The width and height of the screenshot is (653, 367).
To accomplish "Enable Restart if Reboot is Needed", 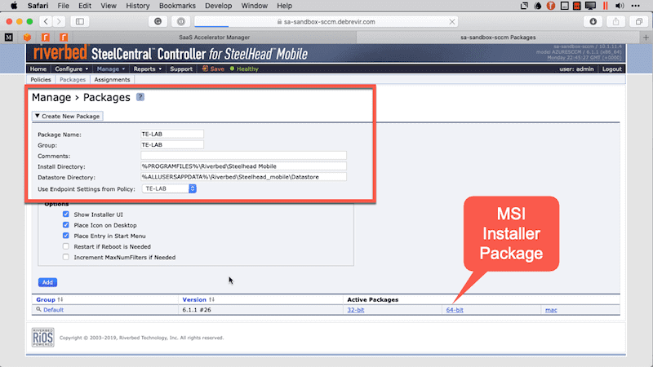I will tap(66, 246).
